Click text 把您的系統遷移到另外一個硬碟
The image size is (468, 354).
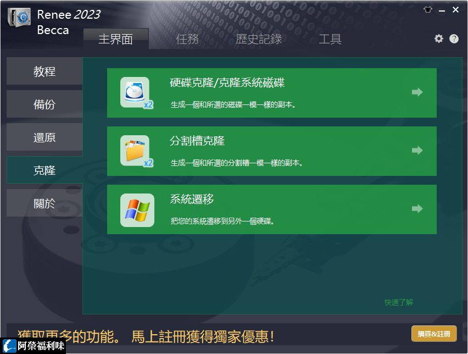(x=222, y=221)
